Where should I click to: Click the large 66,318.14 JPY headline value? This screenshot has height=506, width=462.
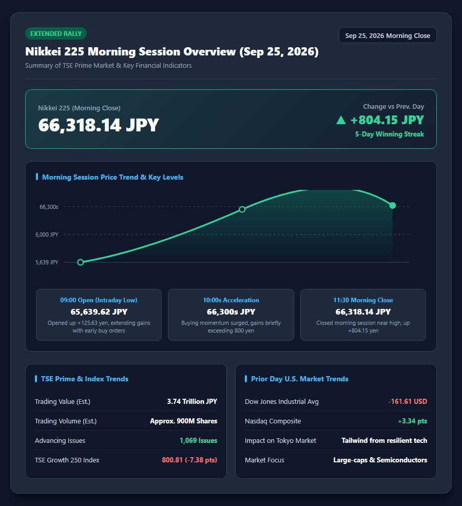coord(99,125)
